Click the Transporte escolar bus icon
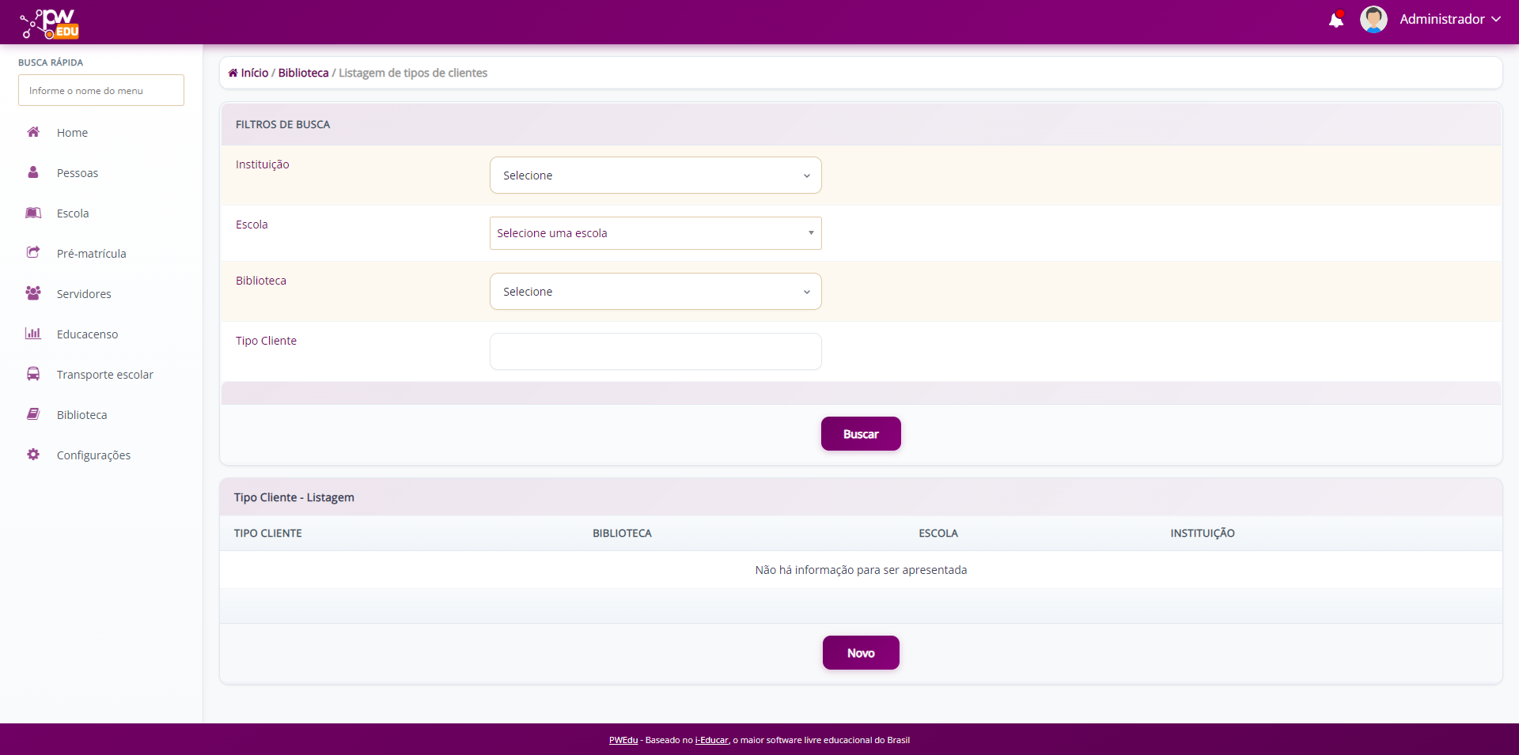Screen dimensions: 1519x755 click(x=32, y=374)
